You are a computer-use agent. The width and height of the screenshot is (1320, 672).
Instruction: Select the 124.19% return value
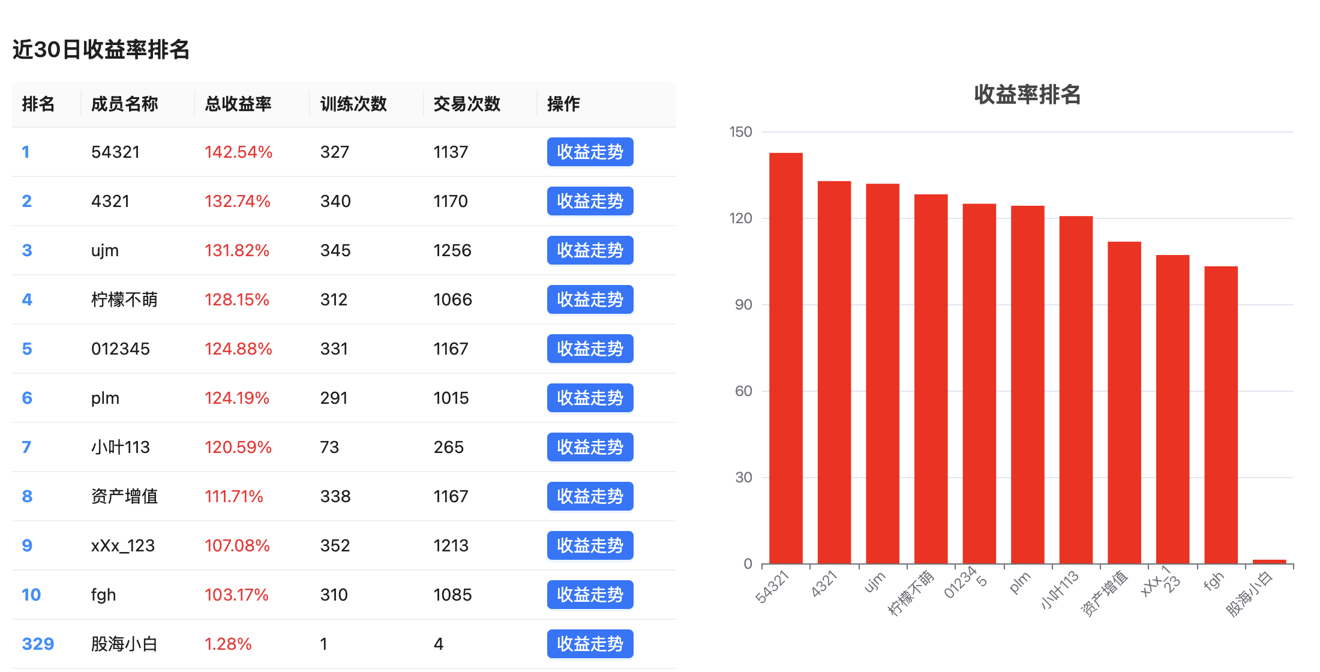tap(237, 398)
